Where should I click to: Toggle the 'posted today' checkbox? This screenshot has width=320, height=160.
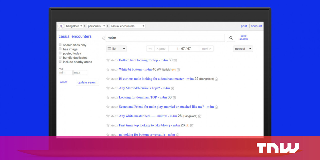(x=60, y=53)
